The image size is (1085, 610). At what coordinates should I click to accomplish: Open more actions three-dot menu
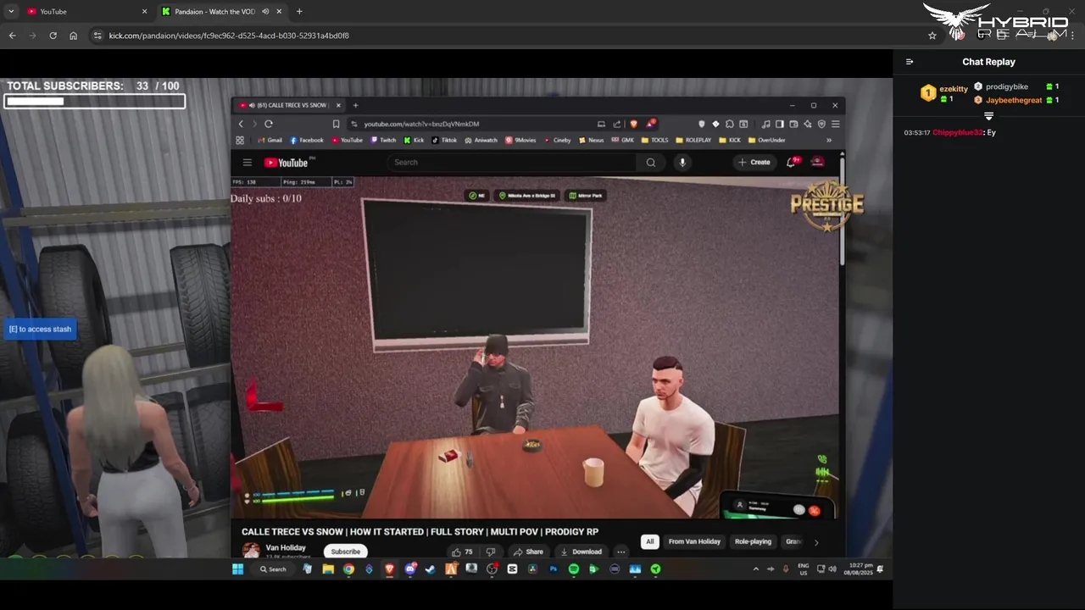coord(621,552)
